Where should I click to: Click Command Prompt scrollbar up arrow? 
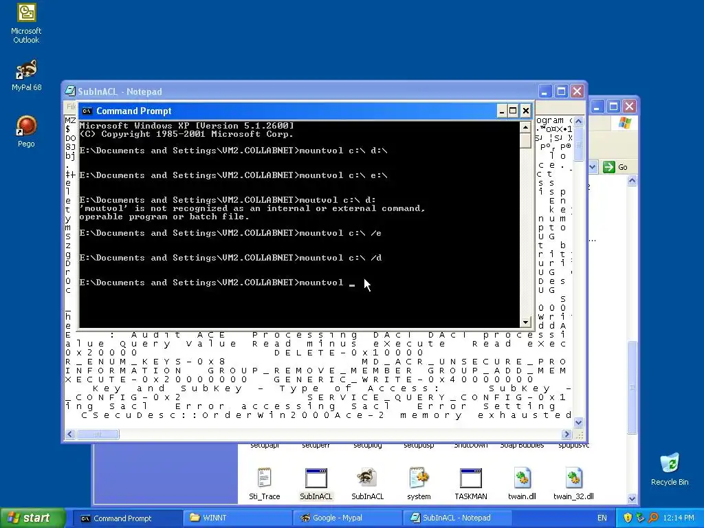pyautogui.click(x=525, y=127)
